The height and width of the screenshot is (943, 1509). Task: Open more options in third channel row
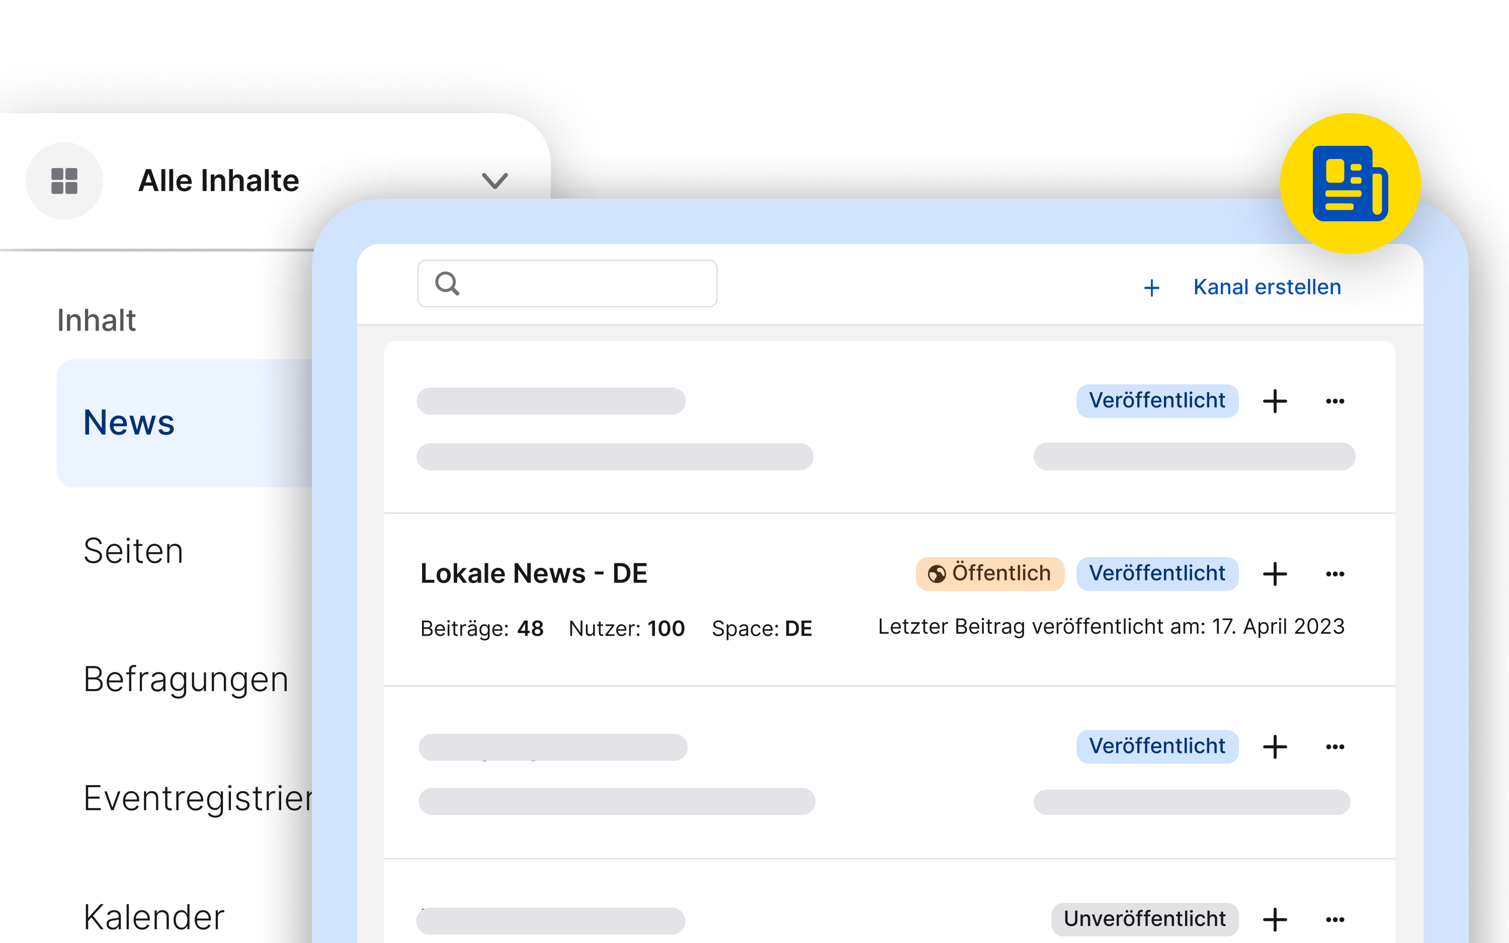click(x=1335, y=746)
